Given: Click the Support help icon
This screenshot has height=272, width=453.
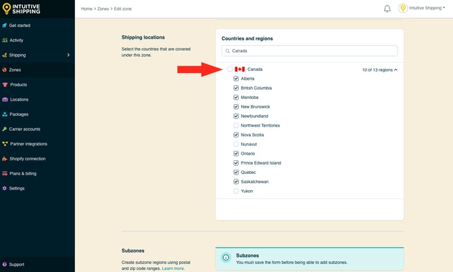Looking at the screenshot, I should tap(5, 265).
